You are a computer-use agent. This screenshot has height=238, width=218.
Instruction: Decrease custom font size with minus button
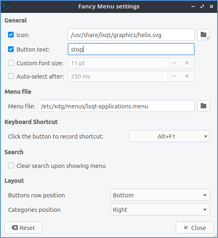point(174,63)
